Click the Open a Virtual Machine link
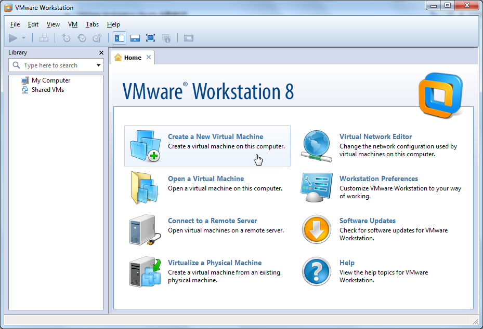Screen dimensions: 483x329 click(x=206, y=179)
